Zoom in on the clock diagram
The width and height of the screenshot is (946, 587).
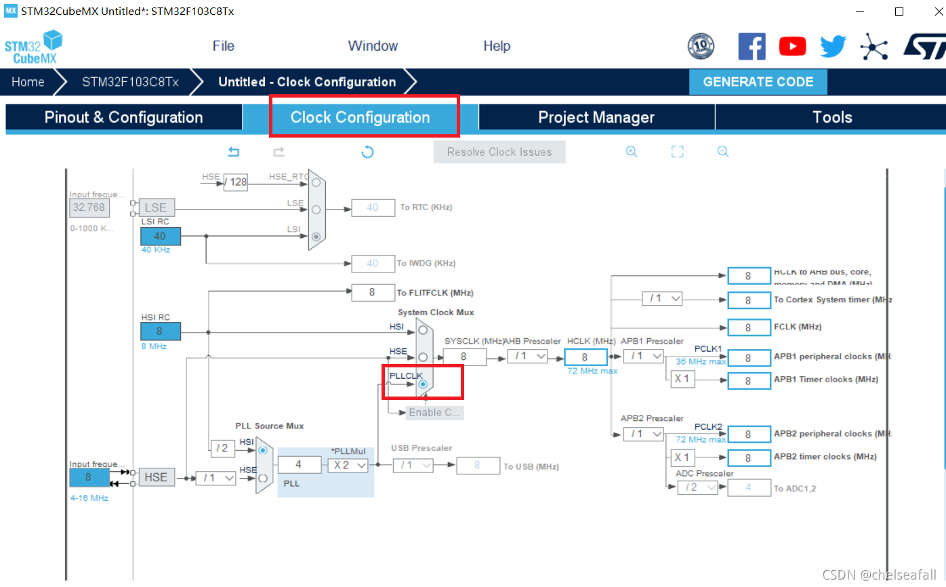pyautogui.click(x=632, y=152)
